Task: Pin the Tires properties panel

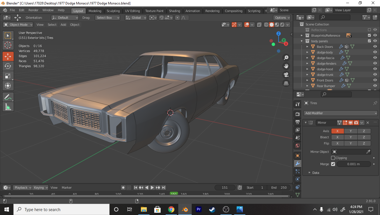Action: coord(375,103)
